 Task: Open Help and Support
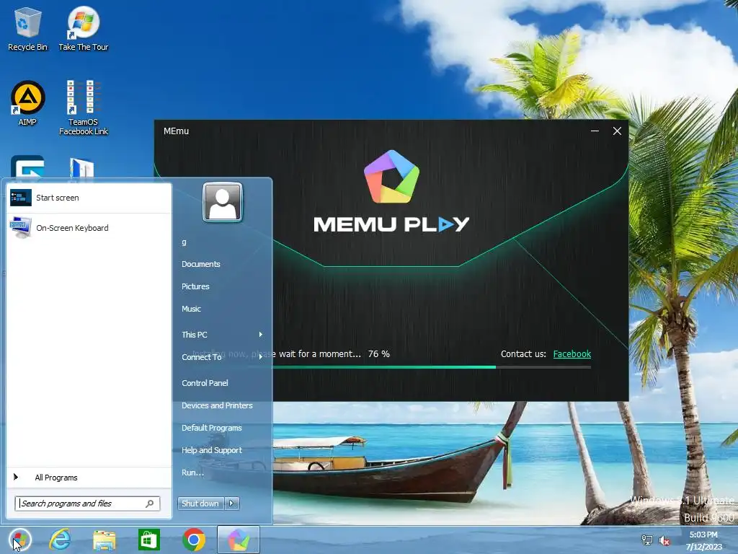(212, 450)
